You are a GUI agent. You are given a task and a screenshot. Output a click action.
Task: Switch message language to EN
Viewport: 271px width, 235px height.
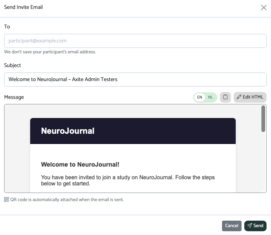click(199, 97)
